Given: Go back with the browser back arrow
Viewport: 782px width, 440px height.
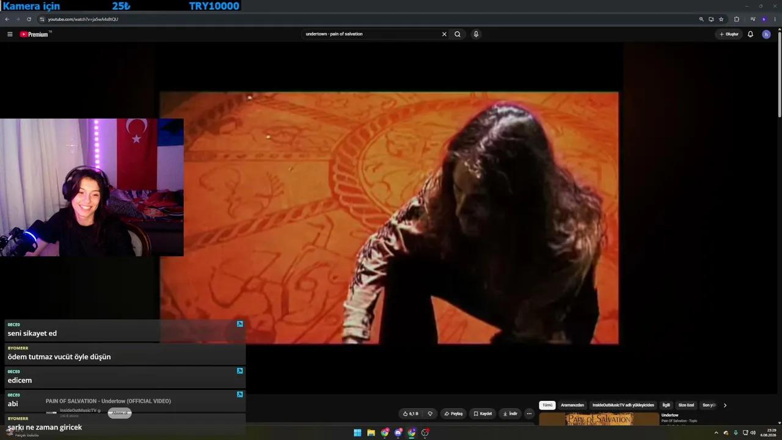Looking at the screenshot, I should point(7,19).
